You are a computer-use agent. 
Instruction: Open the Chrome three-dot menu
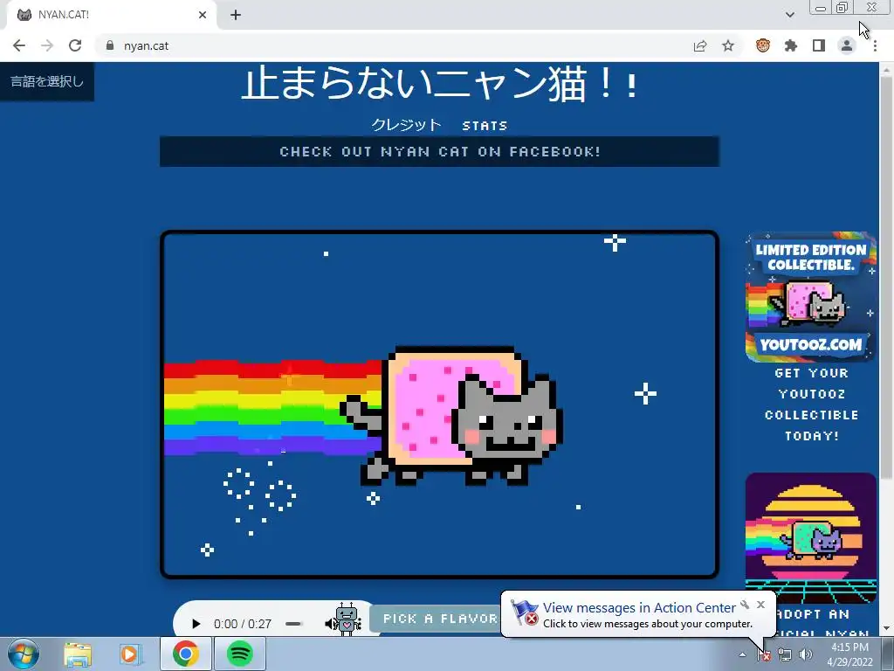pyautogui.click(x=875, y=45)
